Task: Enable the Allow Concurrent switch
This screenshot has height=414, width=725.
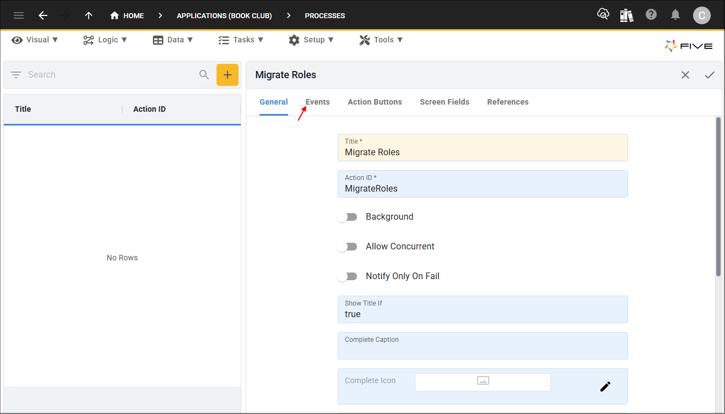Action: point(347,247)
